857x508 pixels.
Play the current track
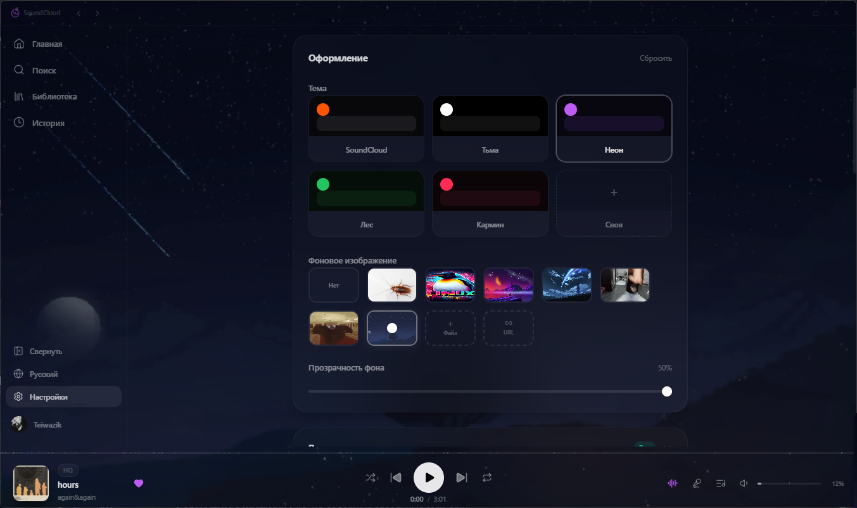(429, 478)
